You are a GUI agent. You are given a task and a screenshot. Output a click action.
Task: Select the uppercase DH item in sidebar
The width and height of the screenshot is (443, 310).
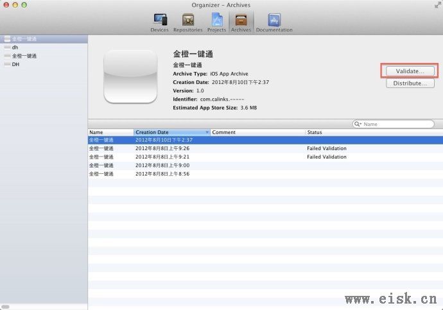(44, 64)
